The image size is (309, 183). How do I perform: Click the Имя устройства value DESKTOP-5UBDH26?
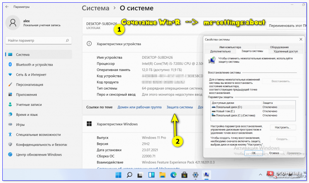click(x=157, y=58)
